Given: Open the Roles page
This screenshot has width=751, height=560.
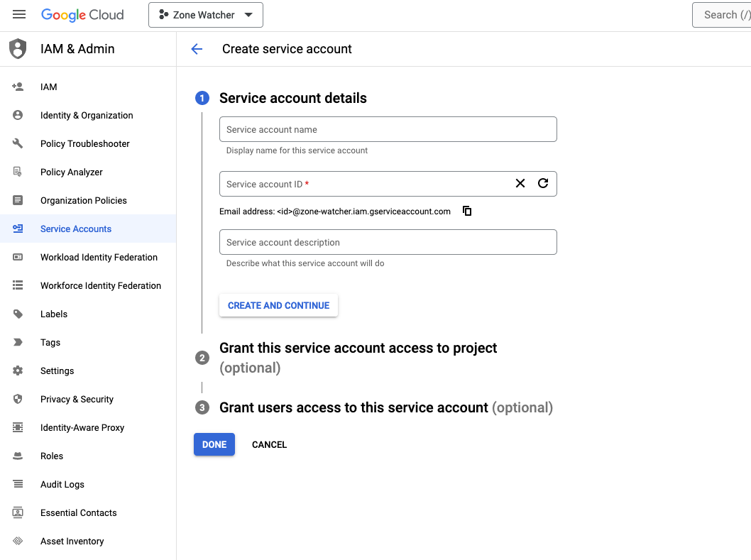Looking at the screenshot, I should pyautogui.click(x=88, y=456).
